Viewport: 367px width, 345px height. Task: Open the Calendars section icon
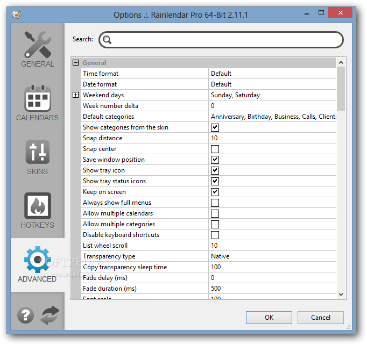point(38,98)
